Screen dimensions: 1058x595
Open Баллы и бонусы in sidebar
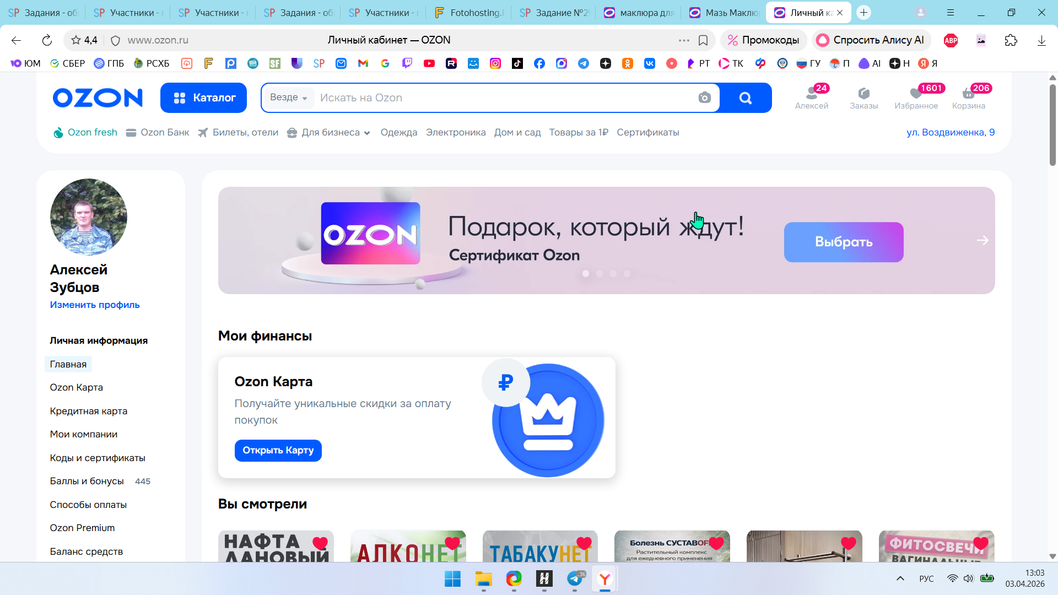tap(87, 481)
